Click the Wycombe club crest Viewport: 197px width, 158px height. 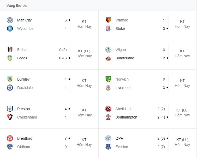click(x=10, y=29)
